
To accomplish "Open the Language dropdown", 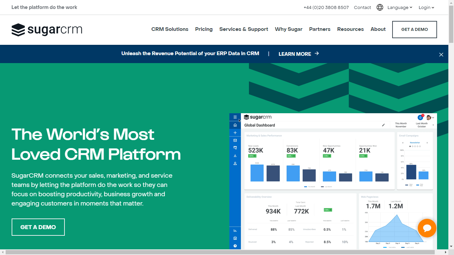I will [x=400, y=7].
